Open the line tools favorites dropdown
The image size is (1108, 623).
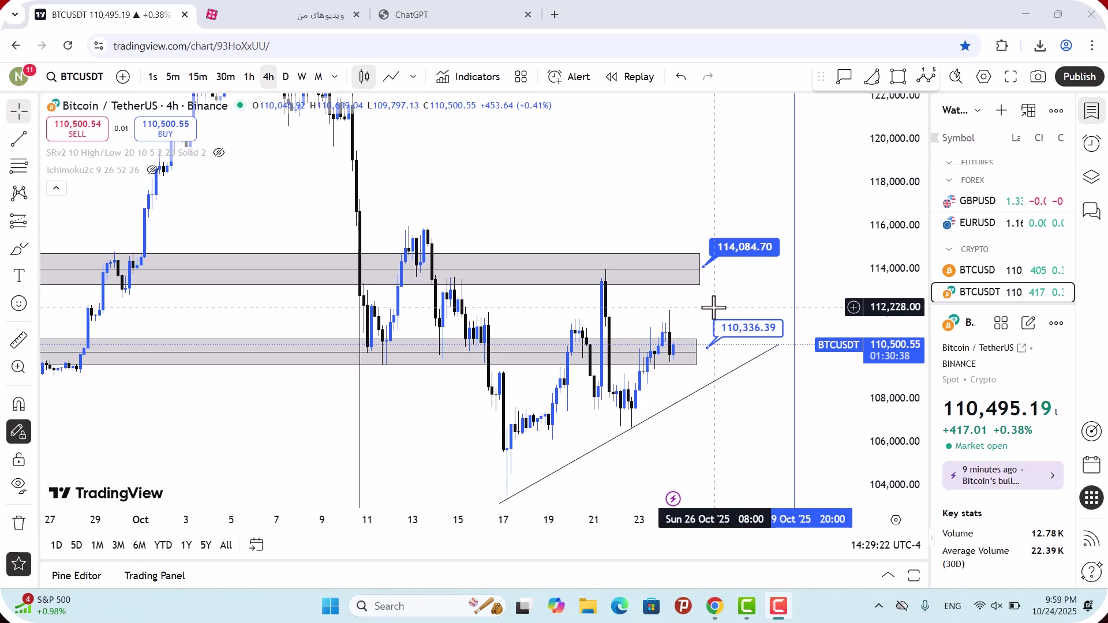click(x=413, y=77)
